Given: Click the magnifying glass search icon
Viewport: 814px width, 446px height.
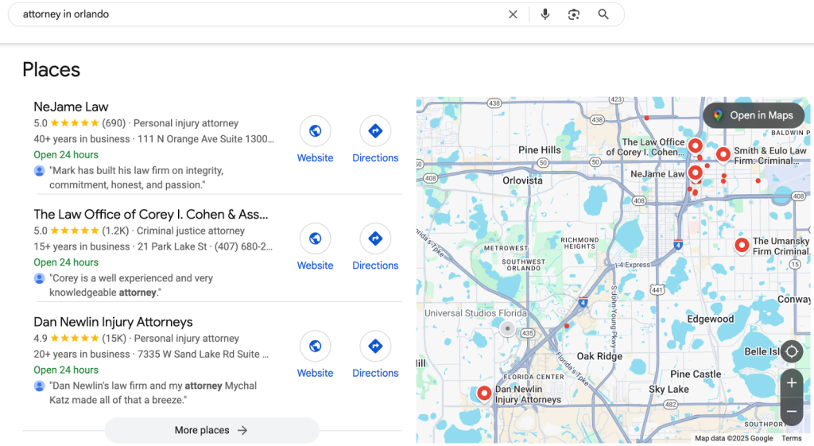Looking at the screenshot, I should pyautogui.click(x=603, y=14).
